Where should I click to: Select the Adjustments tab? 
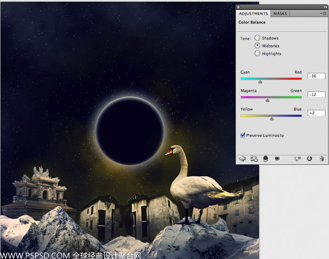(x=253, y=14)
